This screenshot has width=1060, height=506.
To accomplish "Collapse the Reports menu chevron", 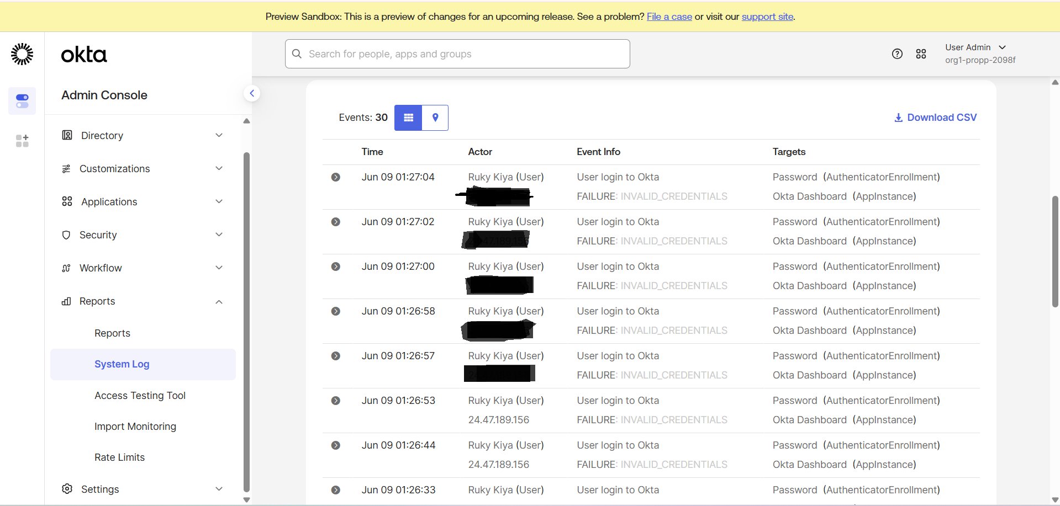I will (219, 302).
